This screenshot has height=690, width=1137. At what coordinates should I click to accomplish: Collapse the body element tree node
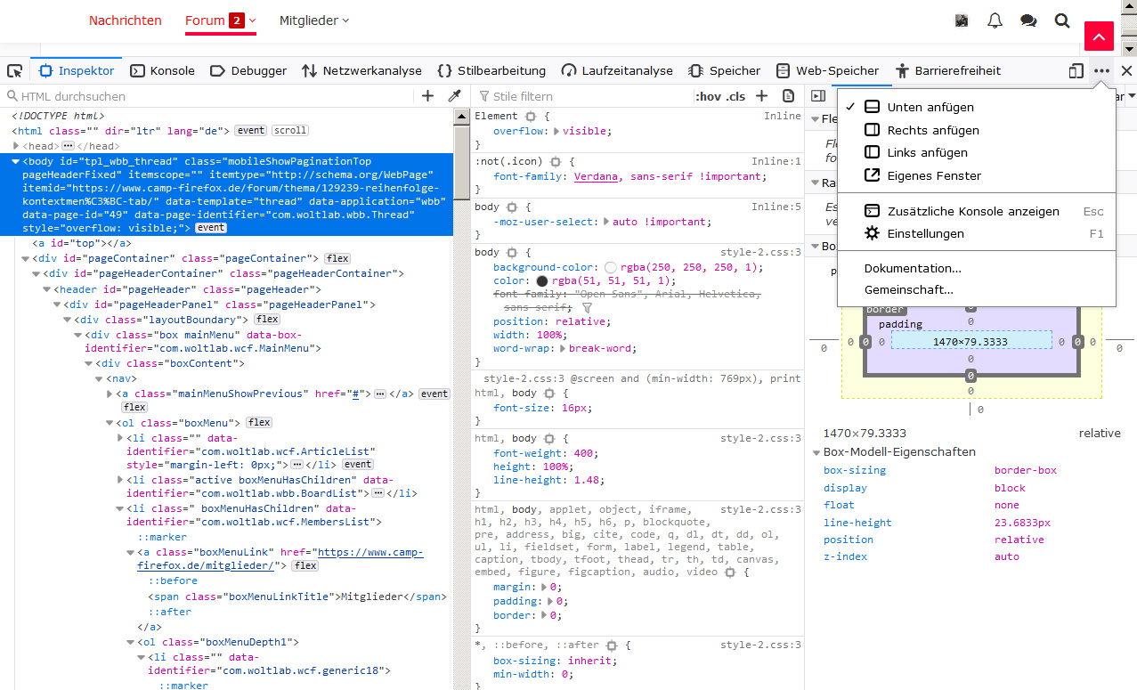tap(16, 162)
